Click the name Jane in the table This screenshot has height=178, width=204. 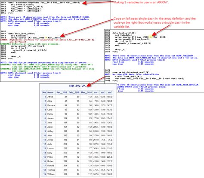(x=49, y=123)
